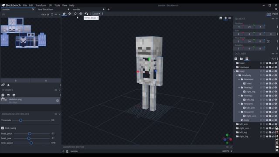Collapse the Element panel chevron
Viewport: 279px width, 157px height.
click(277, 19)
